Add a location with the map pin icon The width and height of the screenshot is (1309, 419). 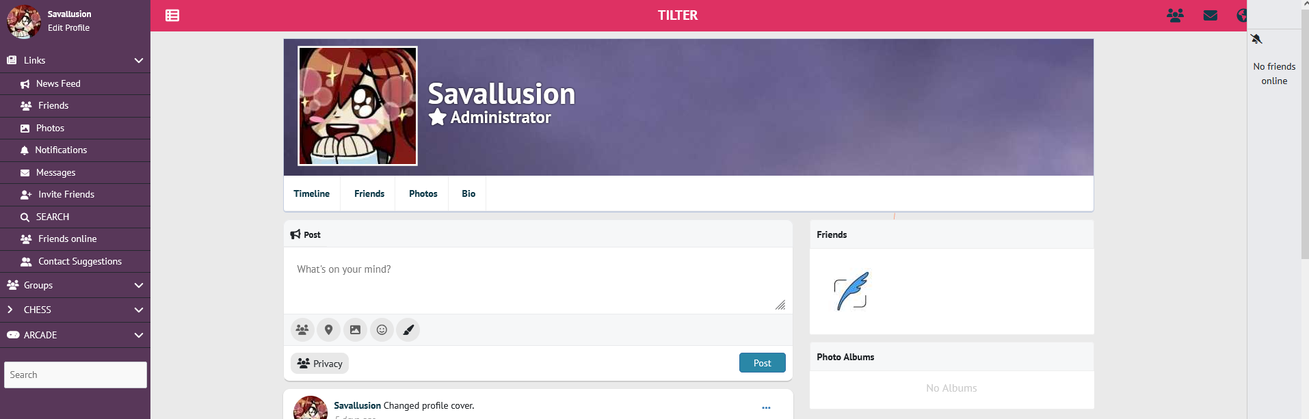329,330
